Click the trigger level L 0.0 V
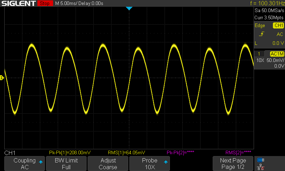Viewport: 285px width, 171px height. [x=269, y=43]
